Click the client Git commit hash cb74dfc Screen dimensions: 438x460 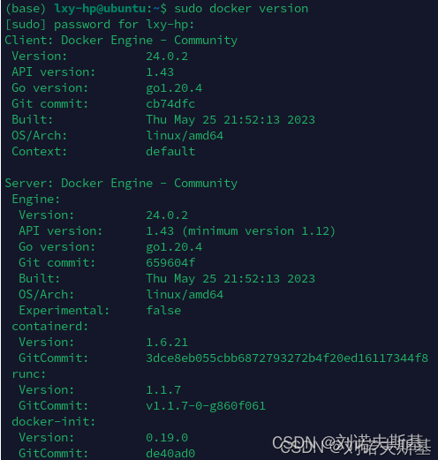click(170, 104)
